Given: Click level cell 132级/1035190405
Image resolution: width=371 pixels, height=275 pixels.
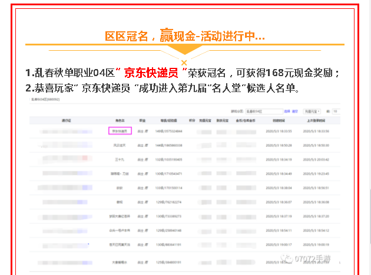Looking at the screenshot, I should pyautogui.click(x=168, y=159).
